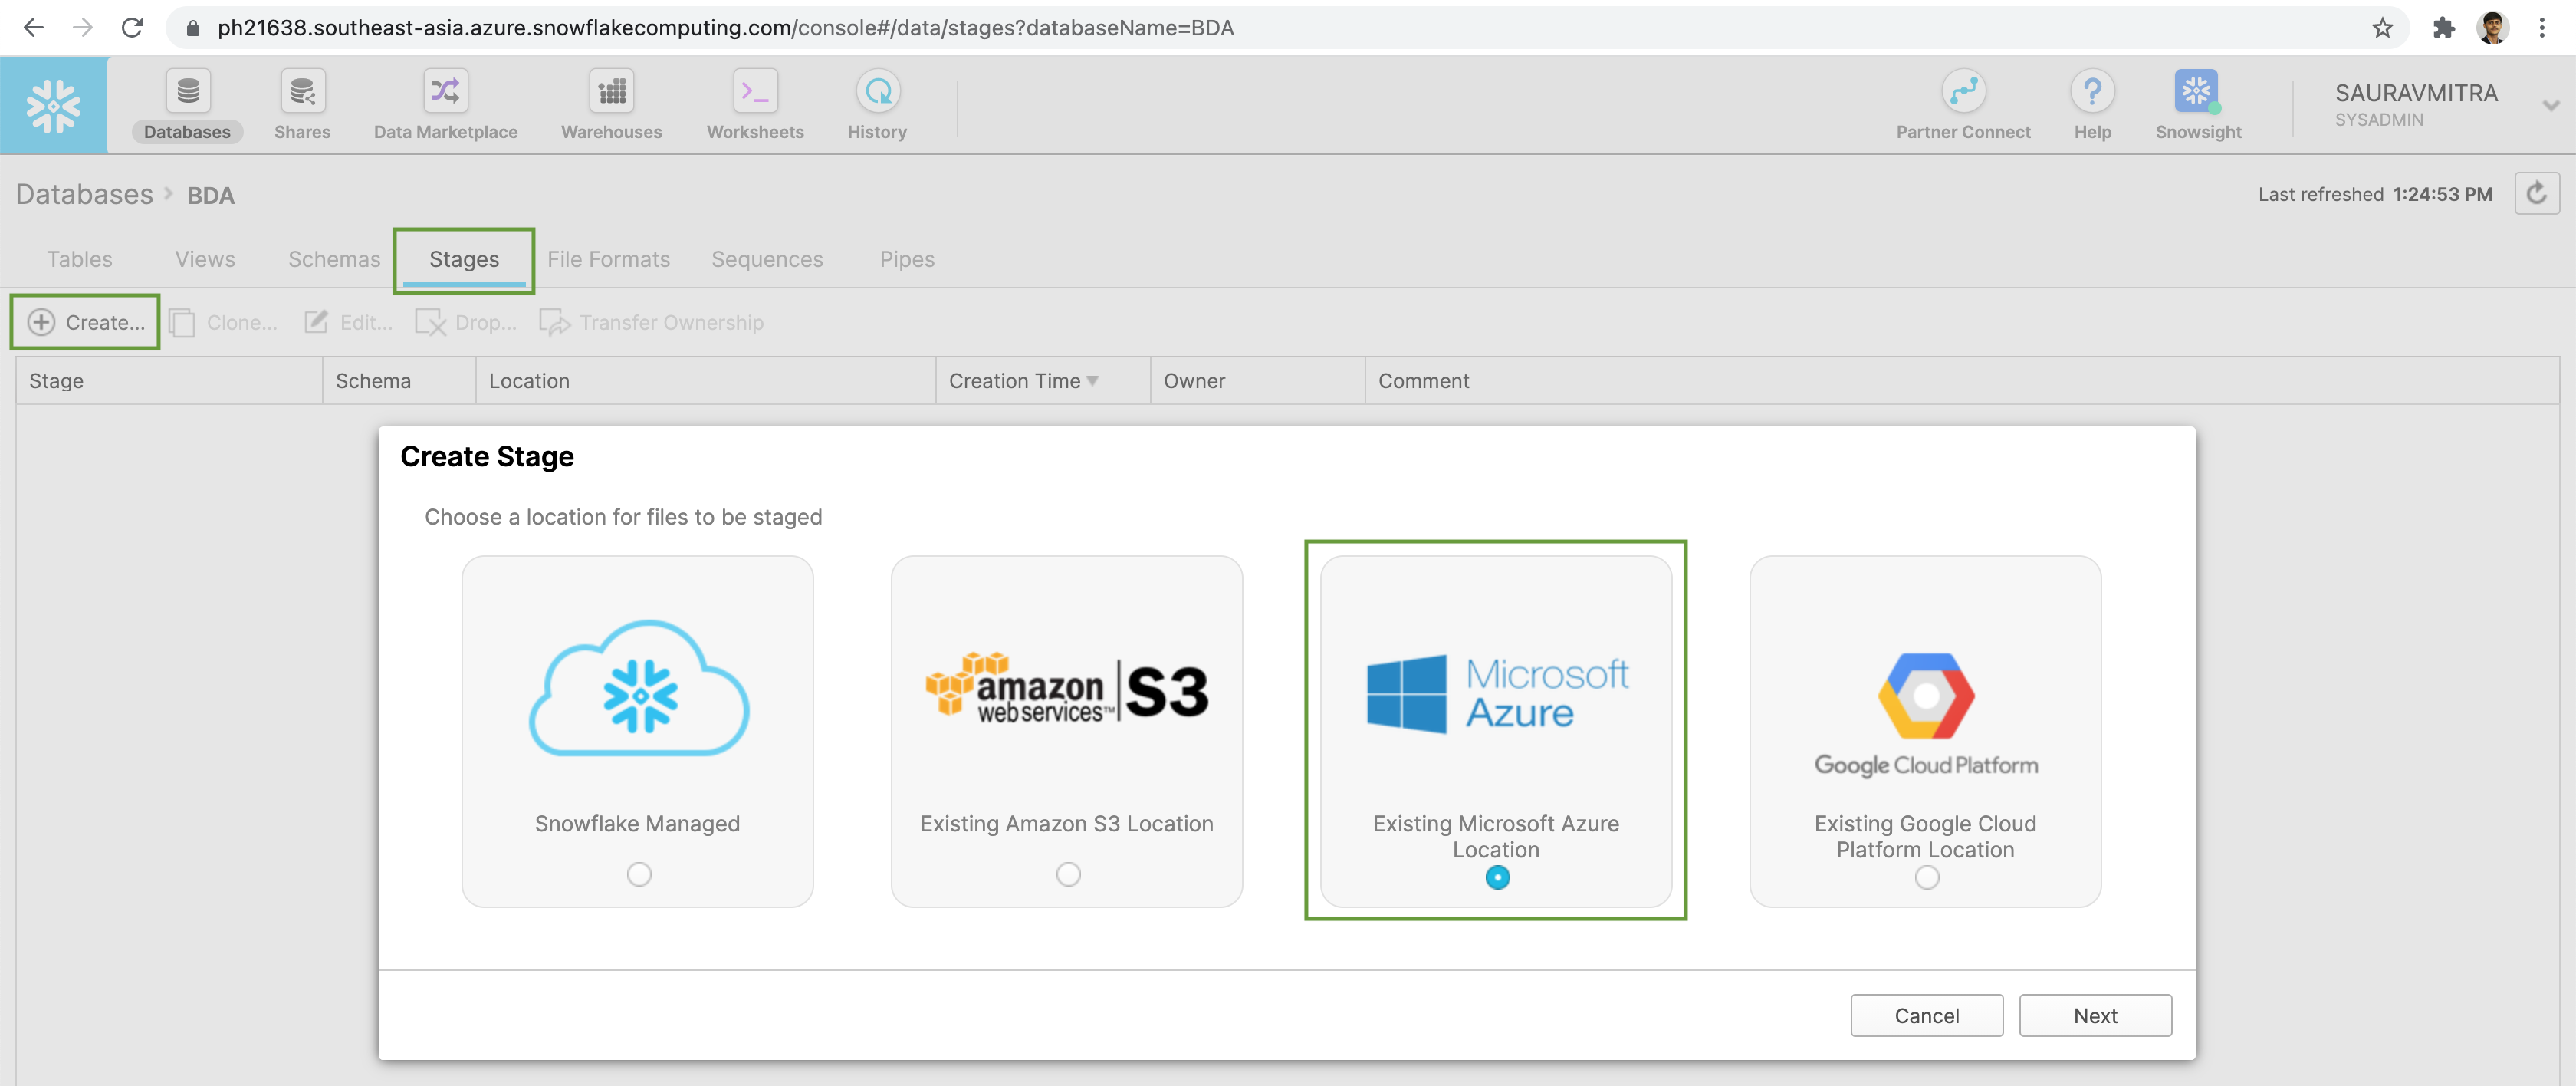Click the SYSADMIN role label
This screenshot has width=2576, height=1086.
pos(2379,120)
